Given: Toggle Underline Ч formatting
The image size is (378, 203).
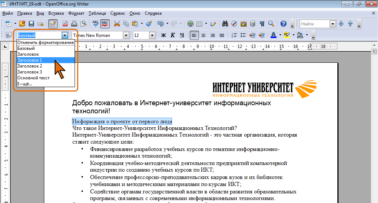Looking at the screenshot, I should (182, 35).
